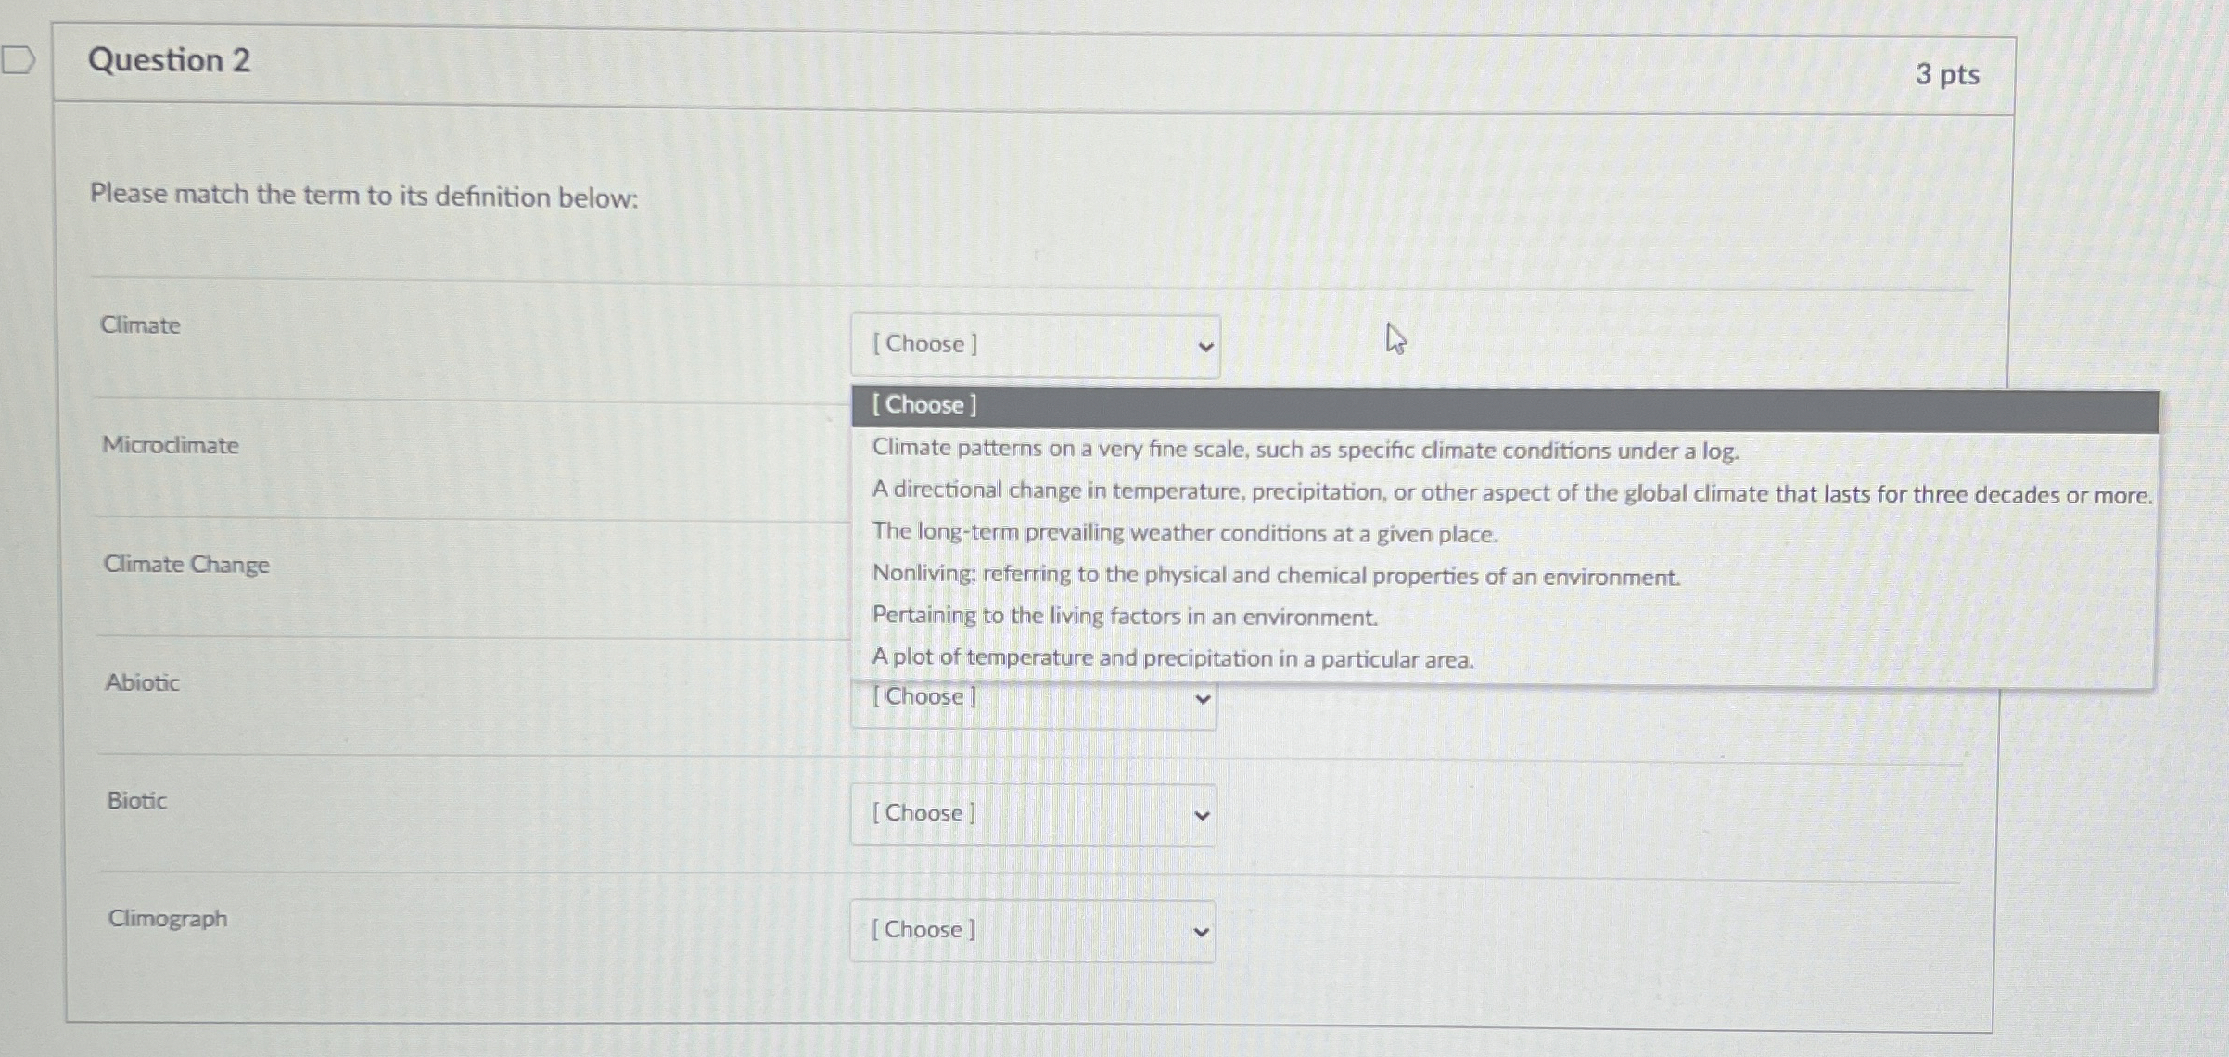Click the Biotic dropdown chevron arrow

coord(1202,816)
